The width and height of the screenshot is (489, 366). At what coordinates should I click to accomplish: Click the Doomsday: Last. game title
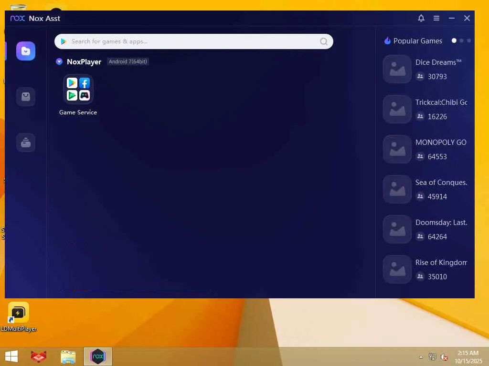point(441,223)
